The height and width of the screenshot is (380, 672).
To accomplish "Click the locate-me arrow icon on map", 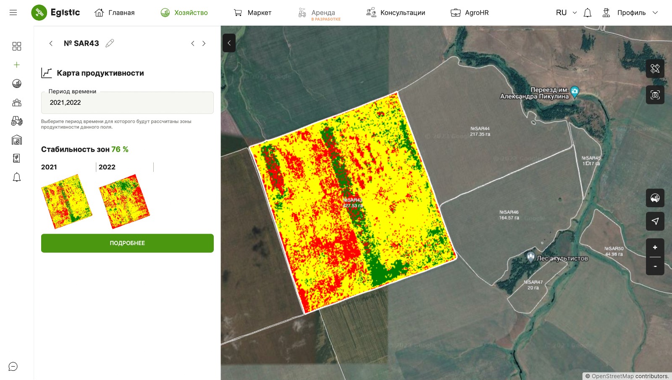I will click(x=655, y=221).
